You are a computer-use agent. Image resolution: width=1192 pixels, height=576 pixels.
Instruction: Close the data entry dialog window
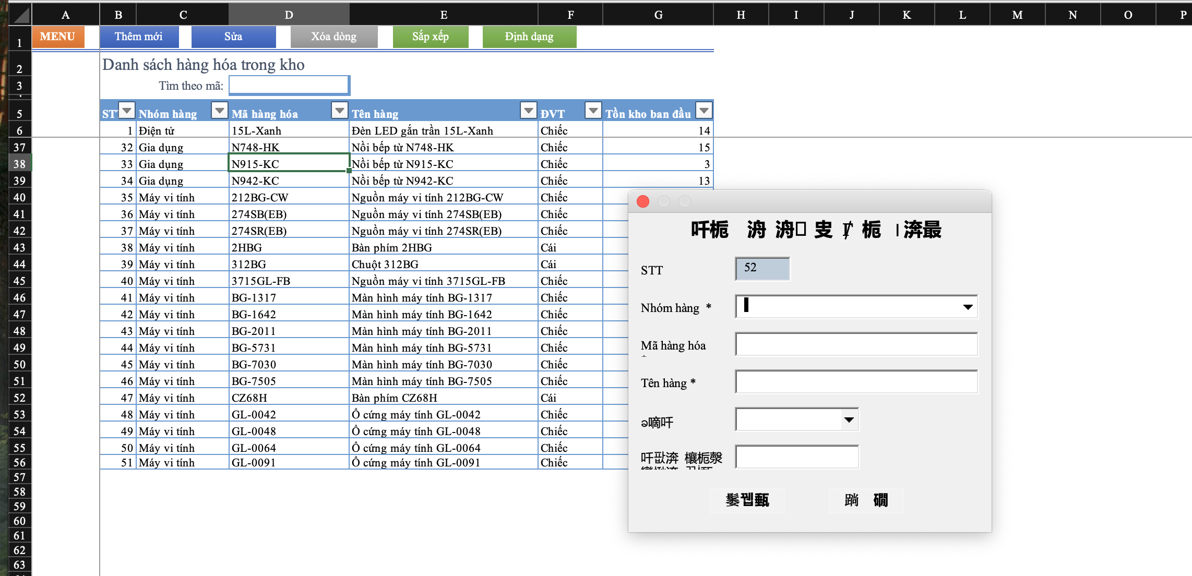click(x=643, y=201)
